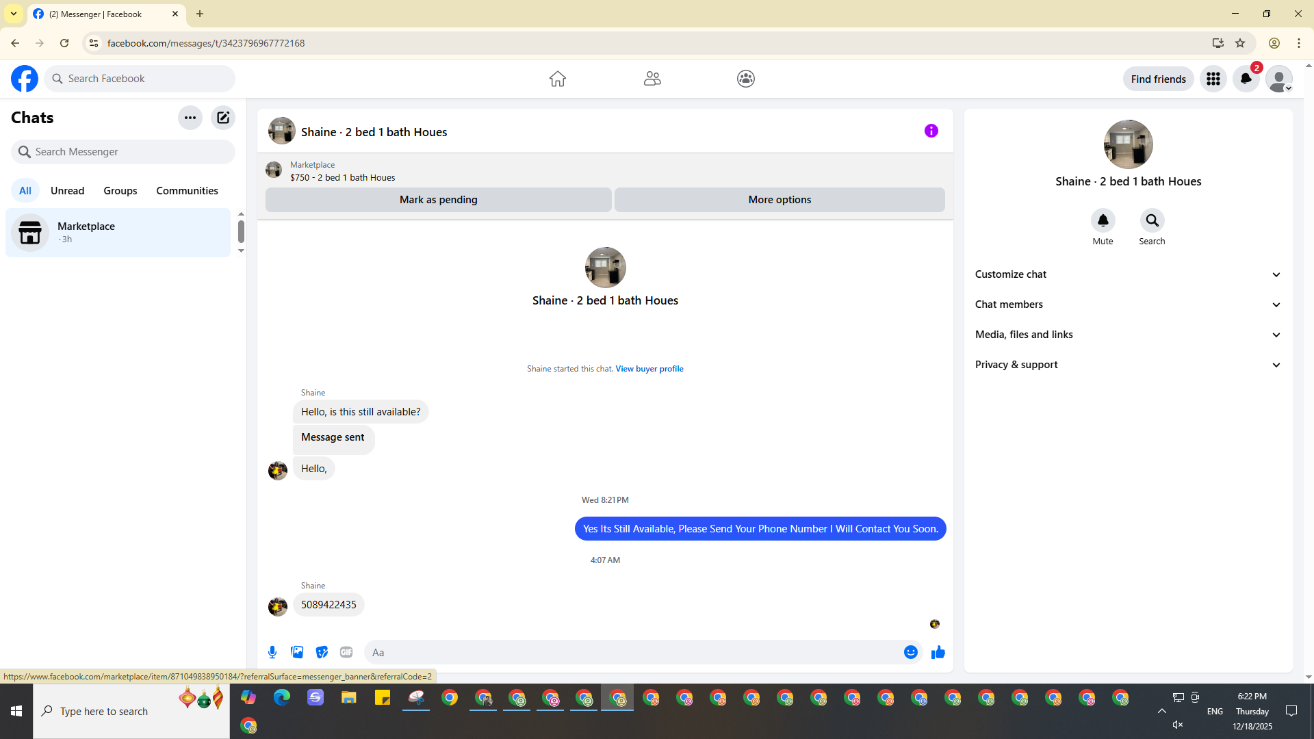Click the Facebook logo
Image resolution: width=1314 pixels, height=739 pixels.
click(25, 79)
